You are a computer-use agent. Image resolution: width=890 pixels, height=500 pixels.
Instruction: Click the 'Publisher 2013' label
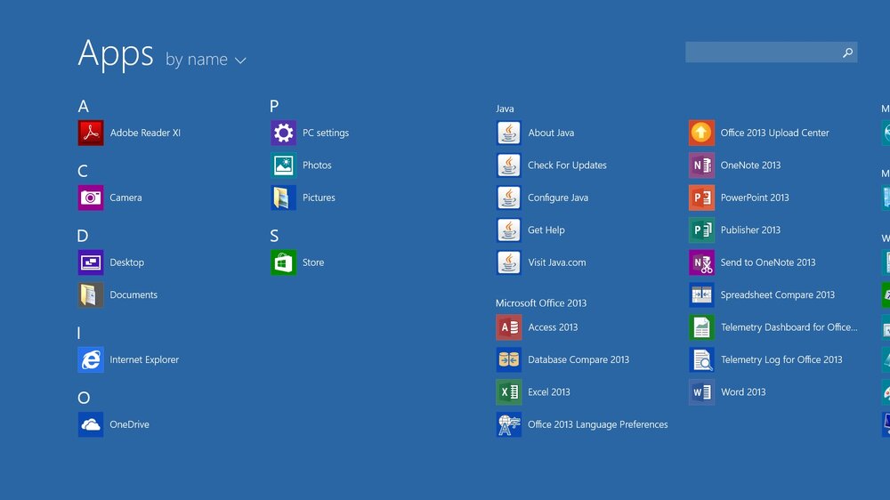(750, 230)
